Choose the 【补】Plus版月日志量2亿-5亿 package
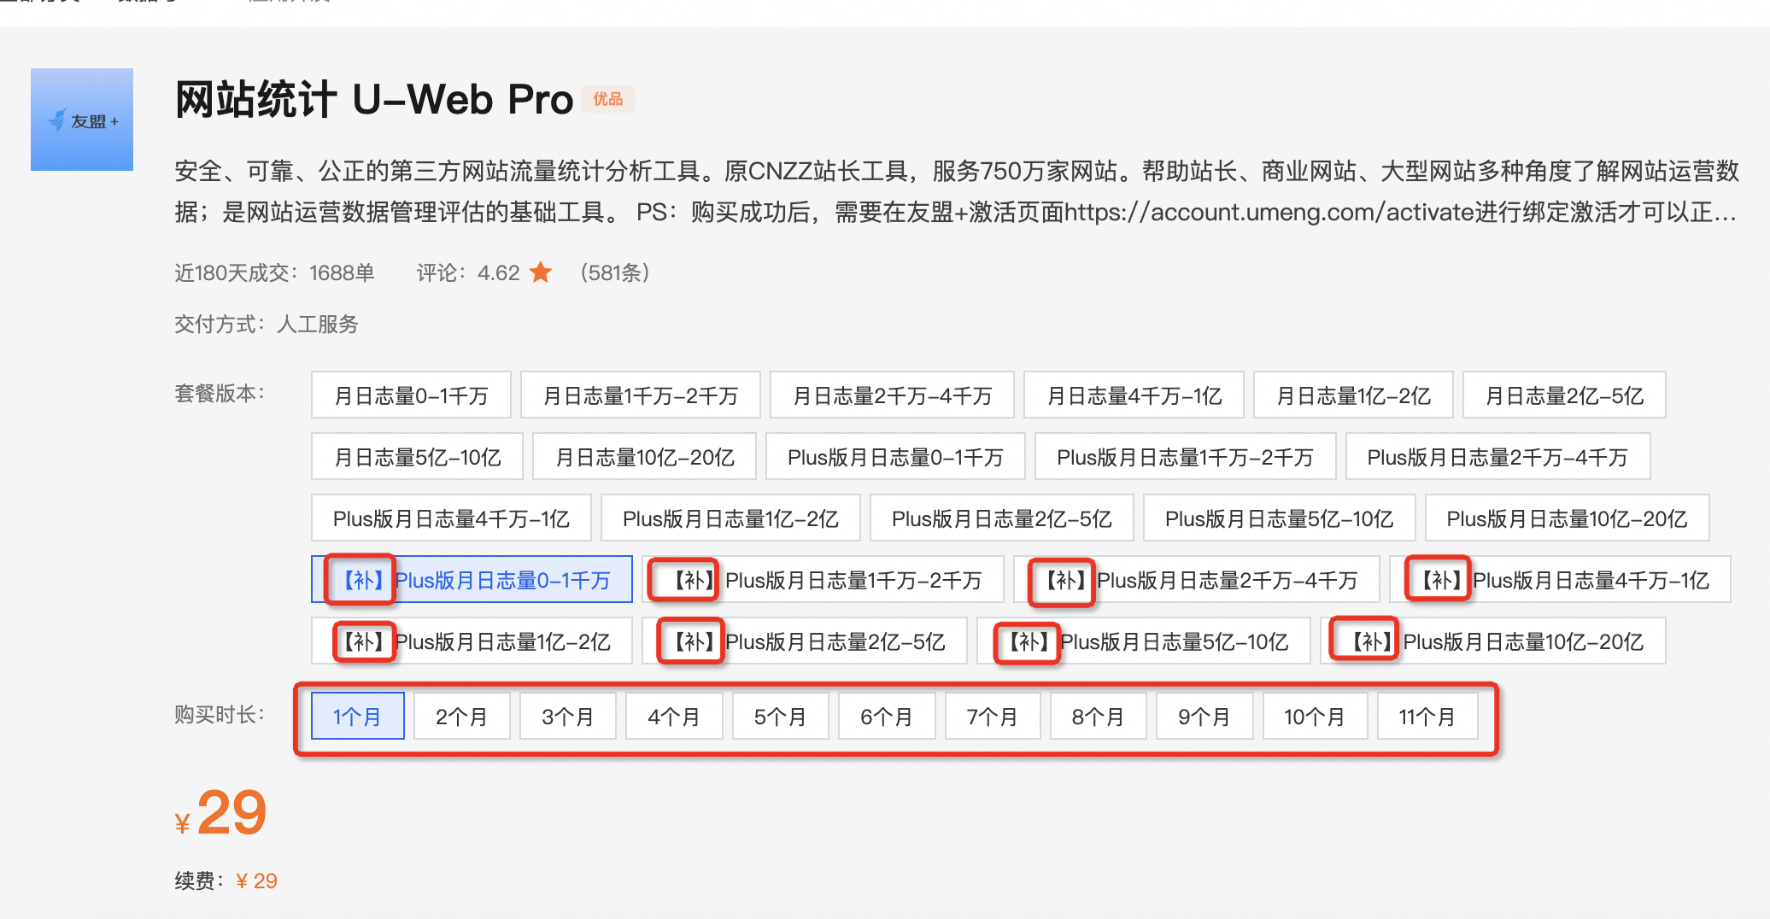Screen dimensions: 1770x919 805,641
